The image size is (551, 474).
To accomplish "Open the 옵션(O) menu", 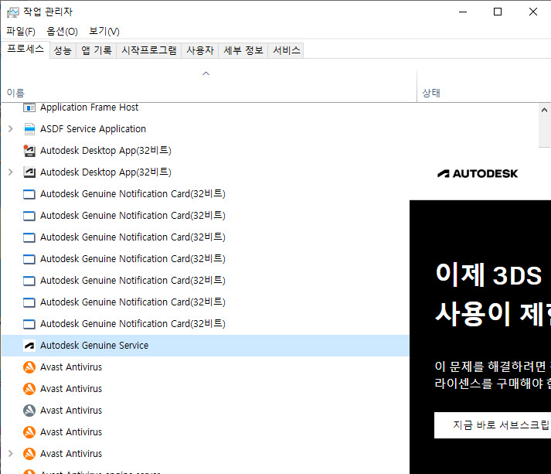I will [x=62, y=31].
